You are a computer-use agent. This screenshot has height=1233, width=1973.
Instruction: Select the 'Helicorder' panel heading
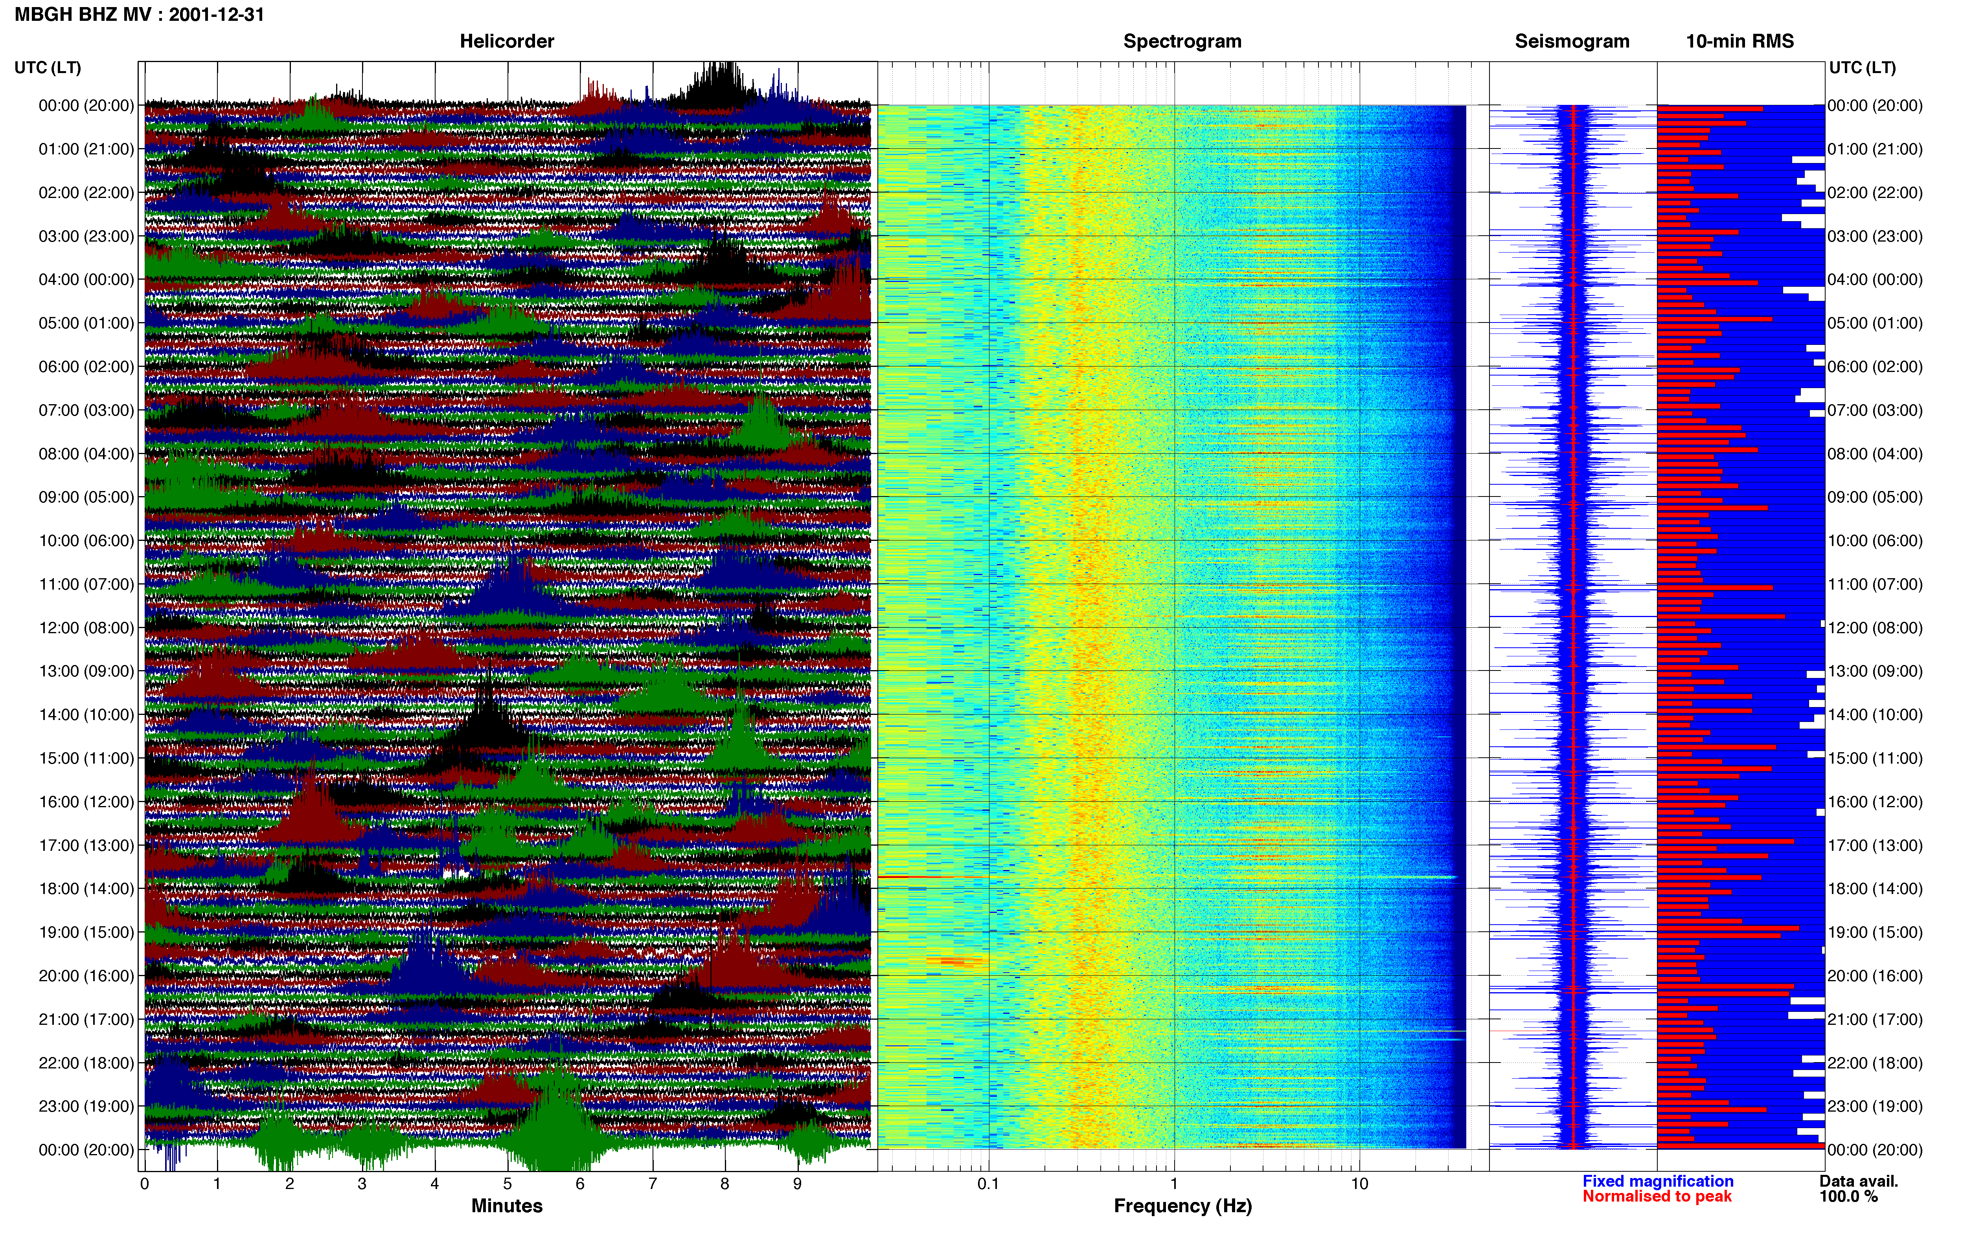tap(507, 41)
